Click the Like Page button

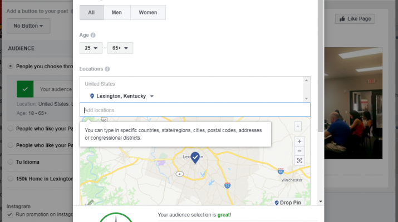tap(355, 19)
